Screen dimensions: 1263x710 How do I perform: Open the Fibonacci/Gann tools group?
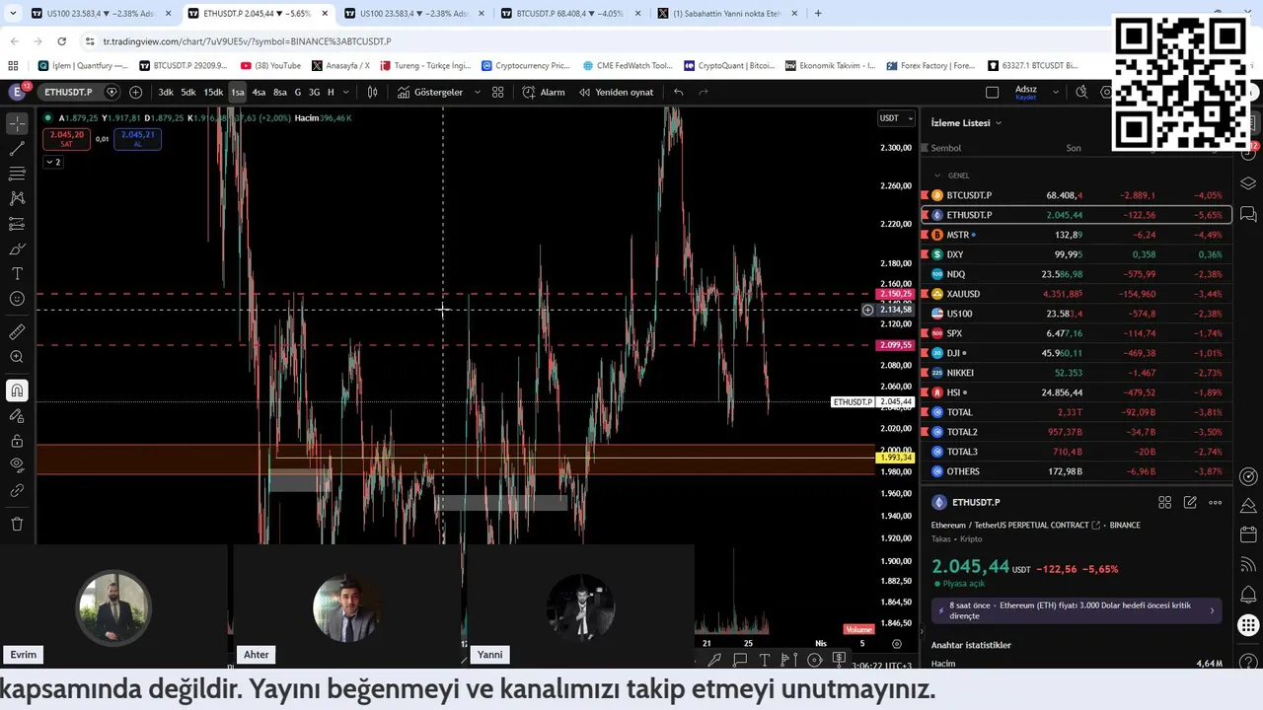coord(17,174)
